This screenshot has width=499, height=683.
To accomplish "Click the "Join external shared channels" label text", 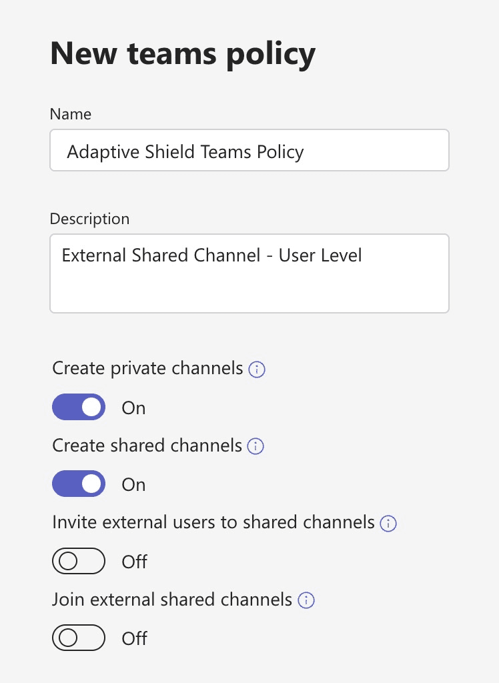I will click(172, 600).
